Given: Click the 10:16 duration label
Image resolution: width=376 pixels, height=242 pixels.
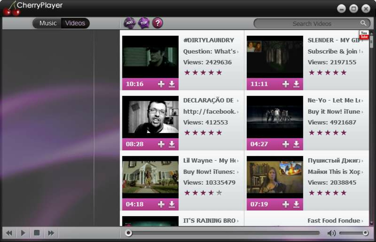Looking at the screenshot, I should coord(135,84).
